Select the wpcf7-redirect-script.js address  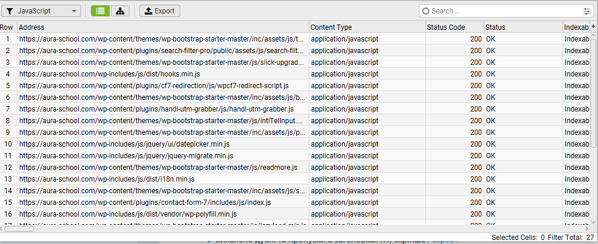click(x=163, y=85)
